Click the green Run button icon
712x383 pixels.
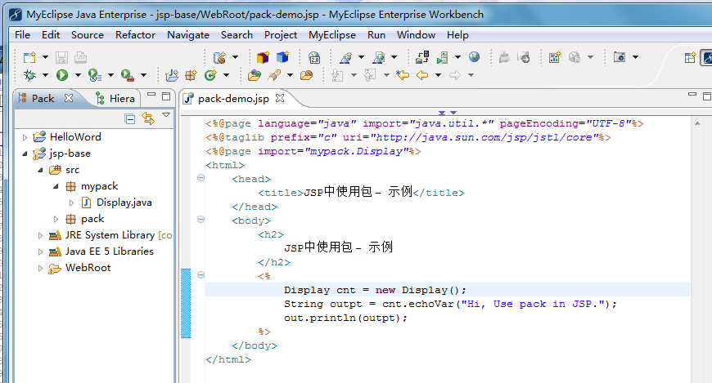click(61, 75)
